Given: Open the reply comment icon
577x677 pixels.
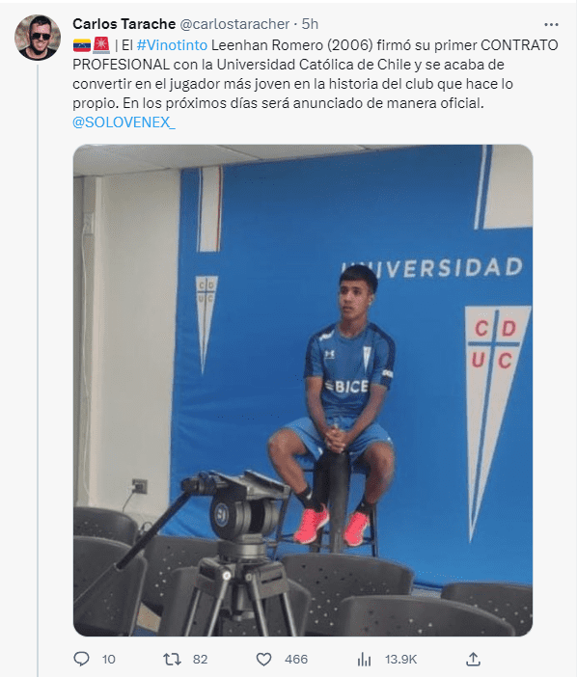Looking at the screenshot, I should point(81,659).
